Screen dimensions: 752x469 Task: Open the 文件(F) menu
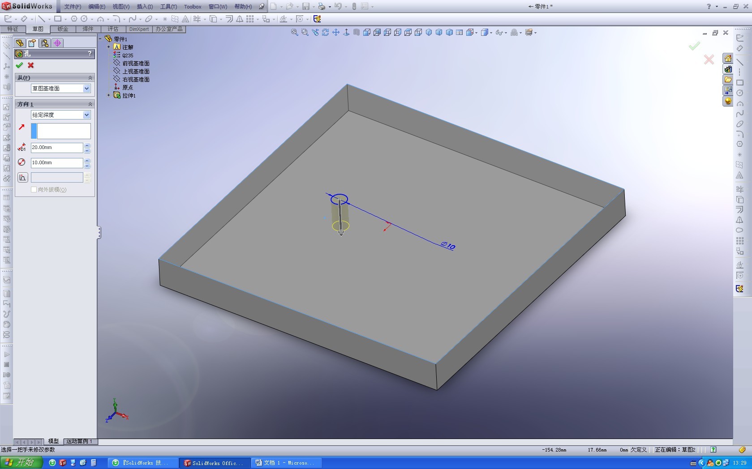[73, 7]
